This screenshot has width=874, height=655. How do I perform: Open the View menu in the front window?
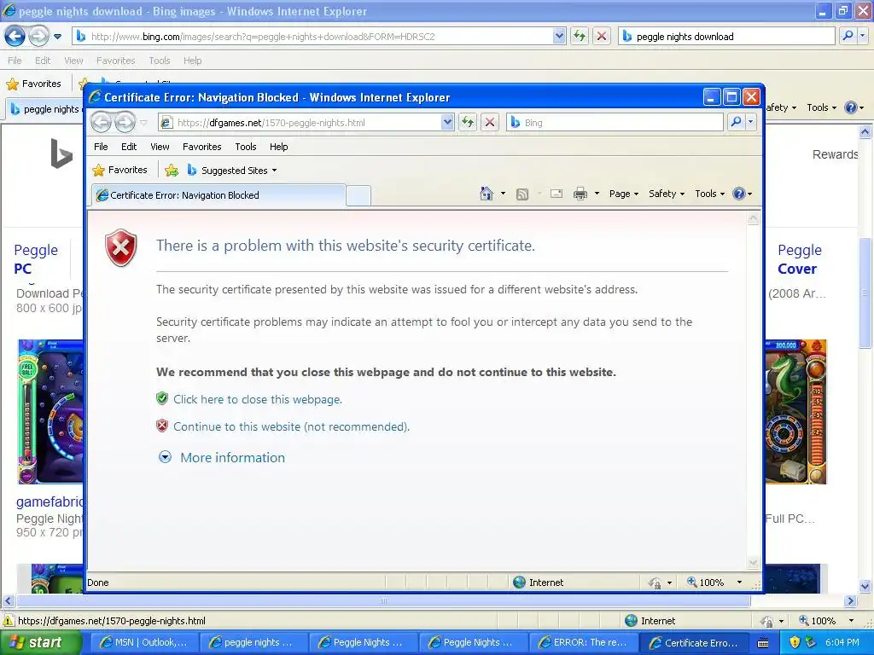(x=160, y=147)
